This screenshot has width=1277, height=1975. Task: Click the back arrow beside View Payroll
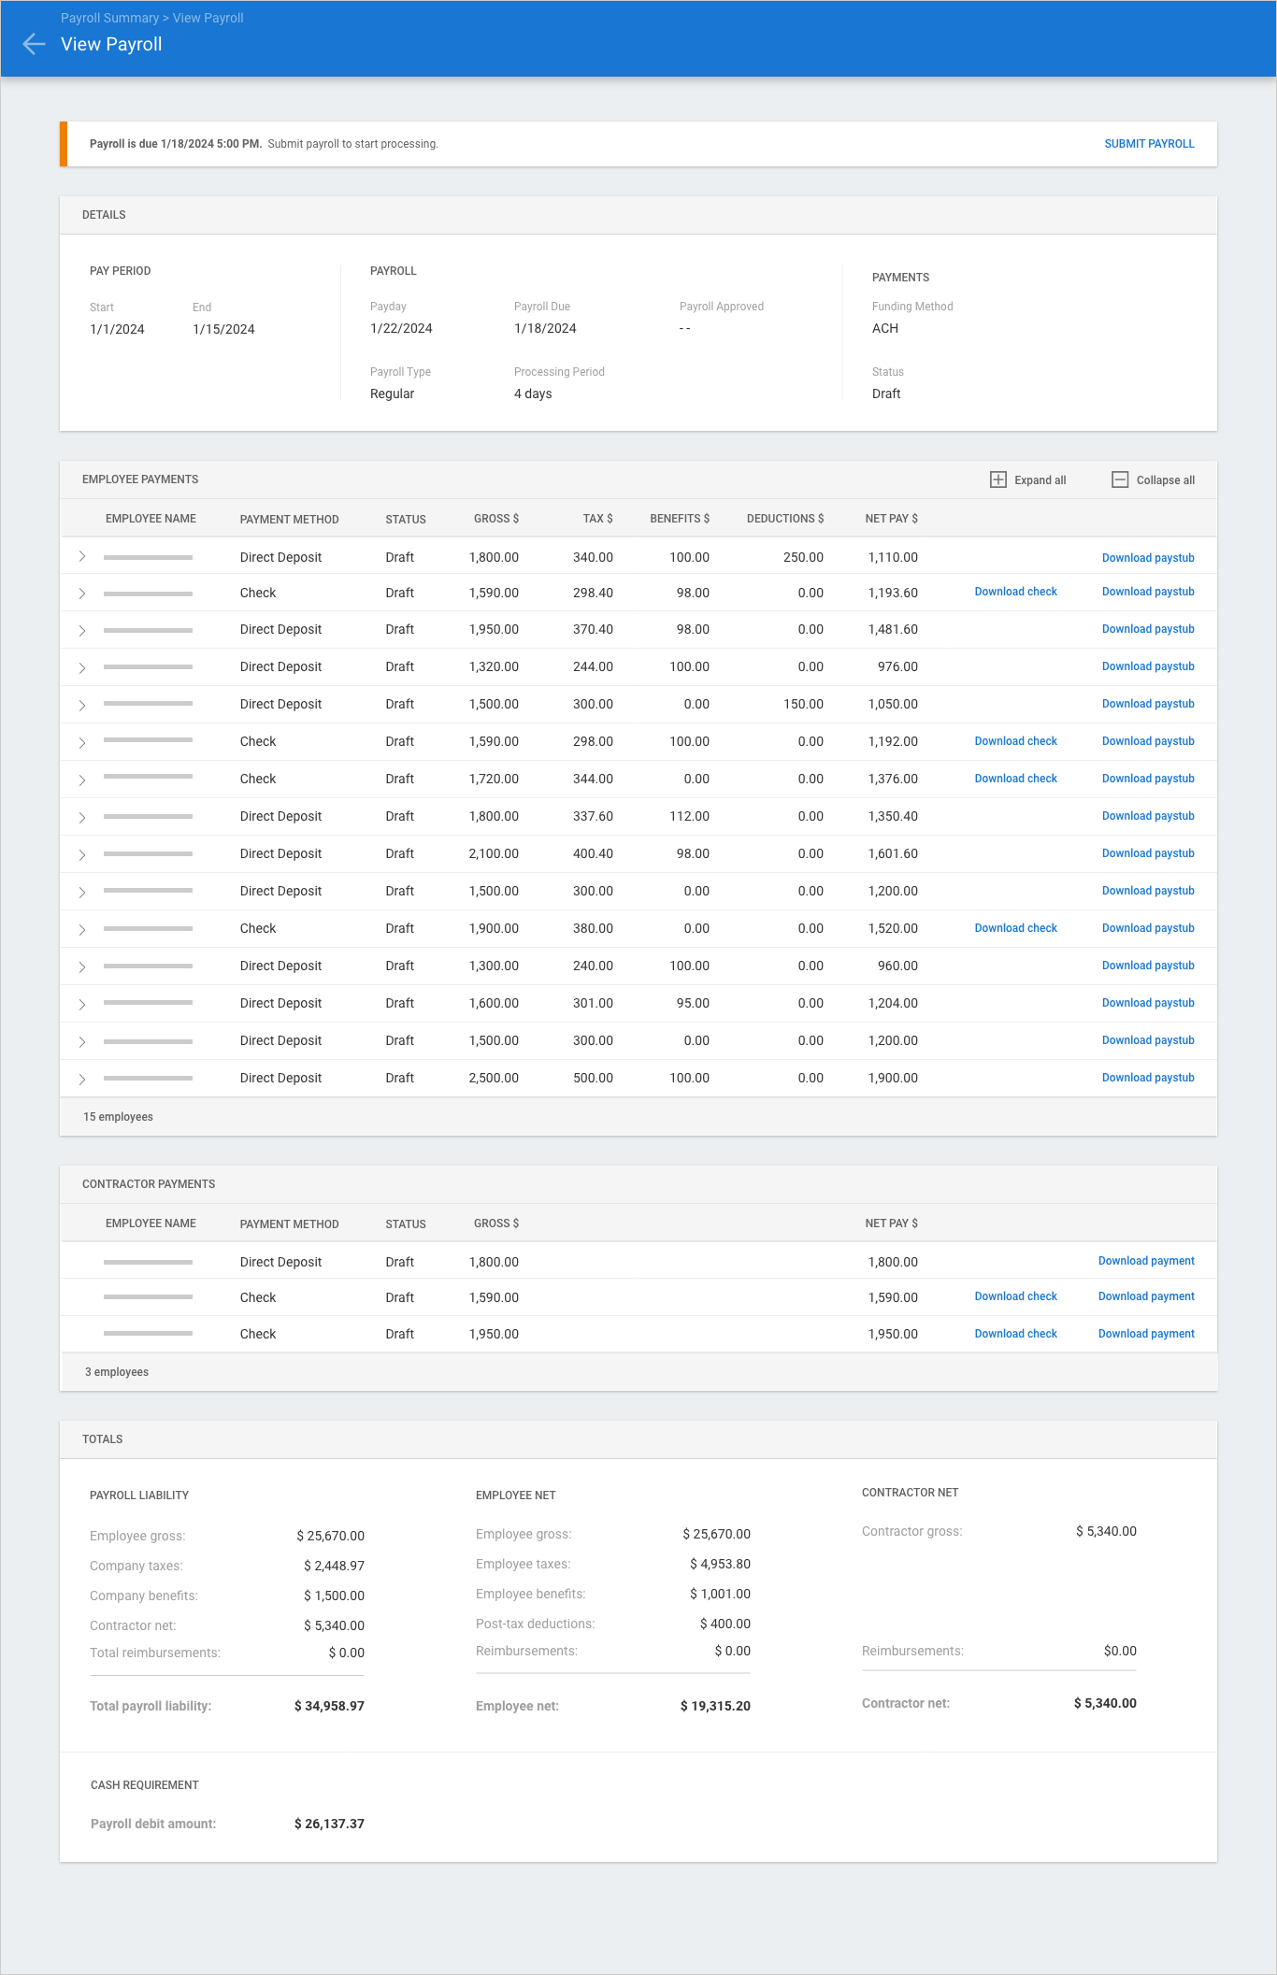34,44
